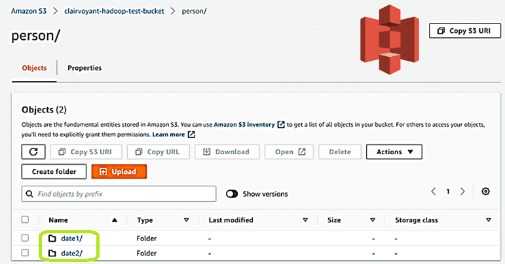Select the checkbox for date2/ row
This screenshot has width=505, height=264.
(25, 253)
